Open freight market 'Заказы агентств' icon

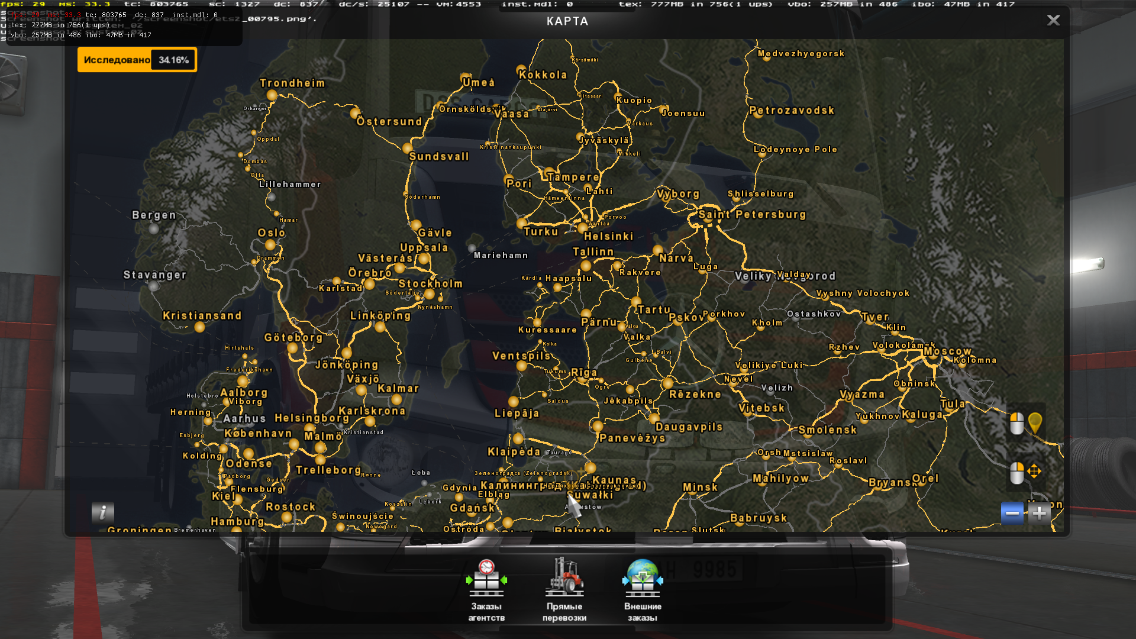click(x=486, y=579)
